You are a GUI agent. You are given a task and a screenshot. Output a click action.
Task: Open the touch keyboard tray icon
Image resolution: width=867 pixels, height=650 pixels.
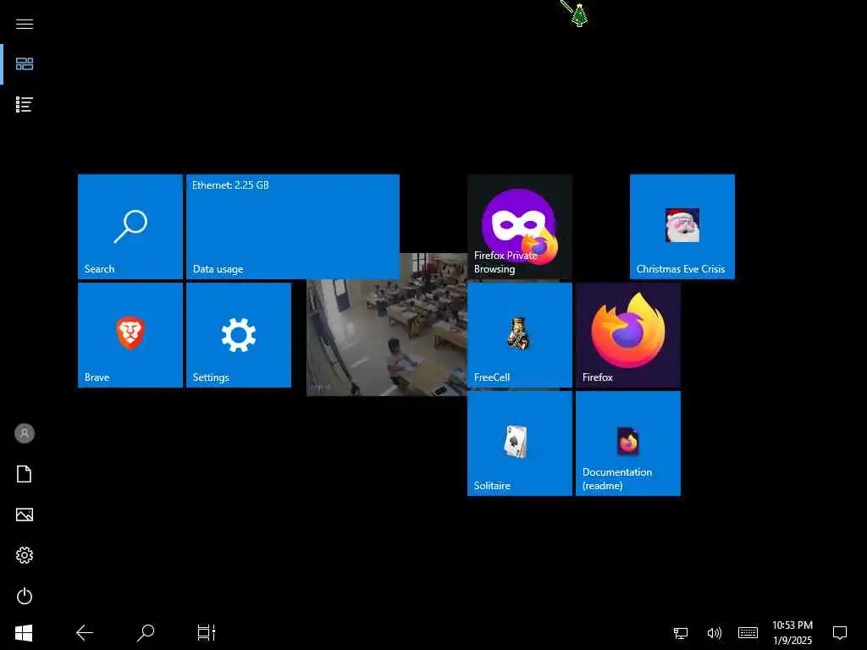748,633
